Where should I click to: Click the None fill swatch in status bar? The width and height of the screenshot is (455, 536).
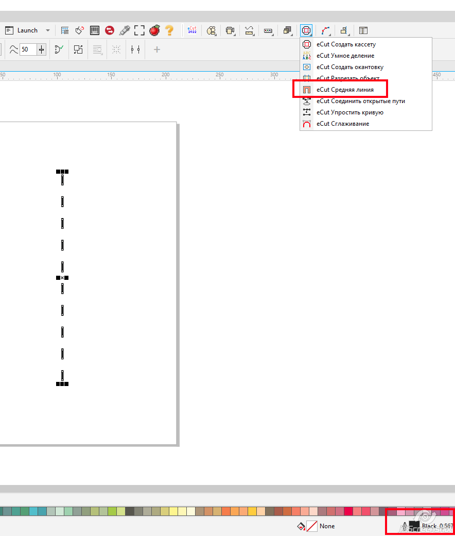click(312, 526)
